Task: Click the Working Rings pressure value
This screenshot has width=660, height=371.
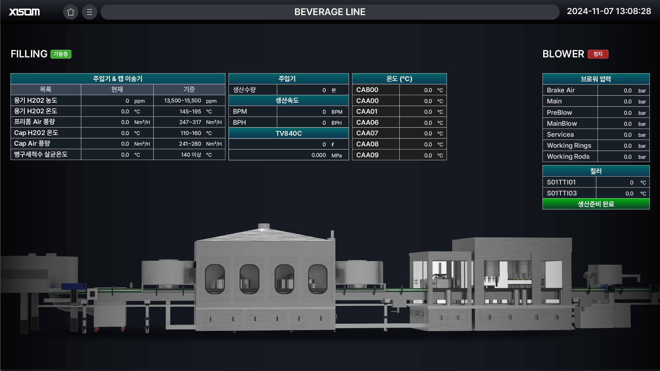Action: point(628,146)
